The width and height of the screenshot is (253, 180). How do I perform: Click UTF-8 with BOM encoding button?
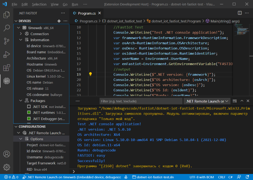202,177
